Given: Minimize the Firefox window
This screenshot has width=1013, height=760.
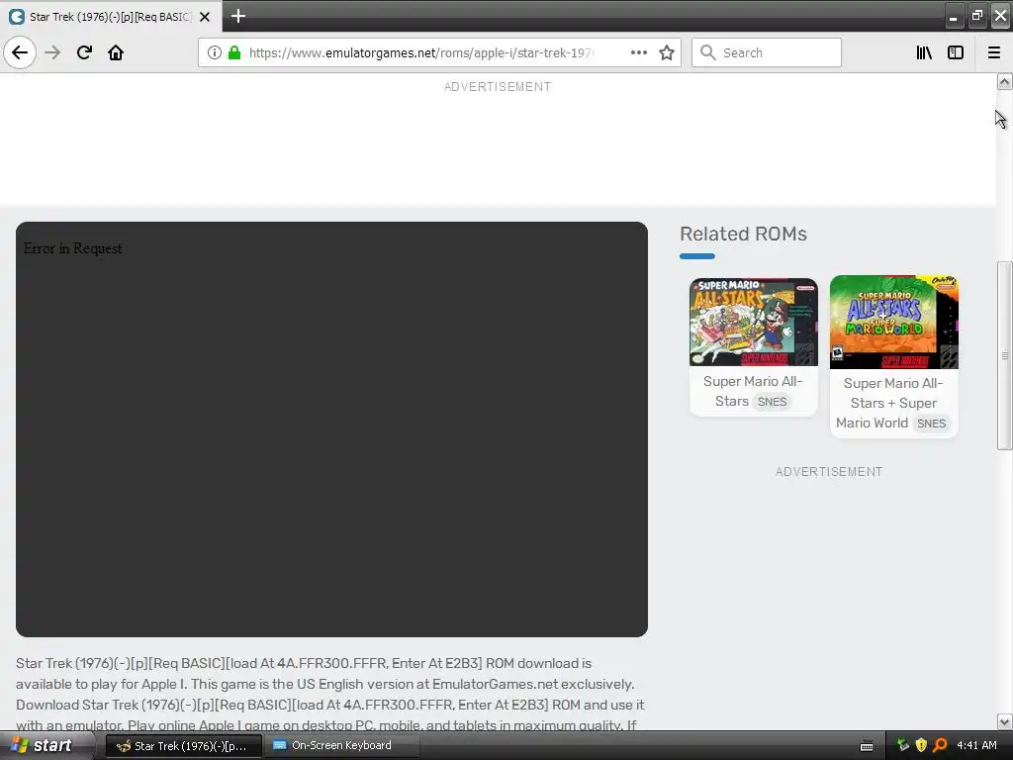Looking at the screenshot, I should 954,16.
